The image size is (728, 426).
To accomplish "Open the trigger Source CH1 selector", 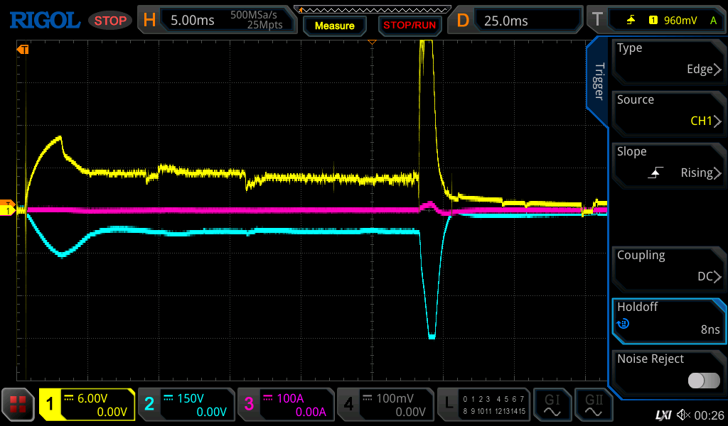I will (668, 111).
